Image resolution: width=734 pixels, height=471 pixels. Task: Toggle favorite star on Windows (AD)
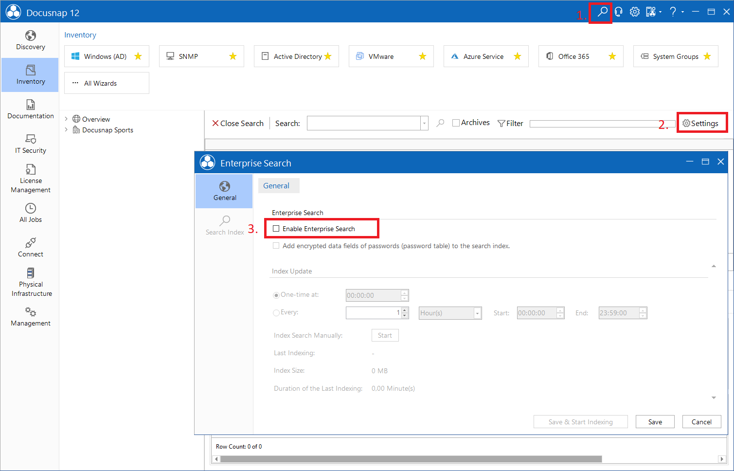click(138, 56)
